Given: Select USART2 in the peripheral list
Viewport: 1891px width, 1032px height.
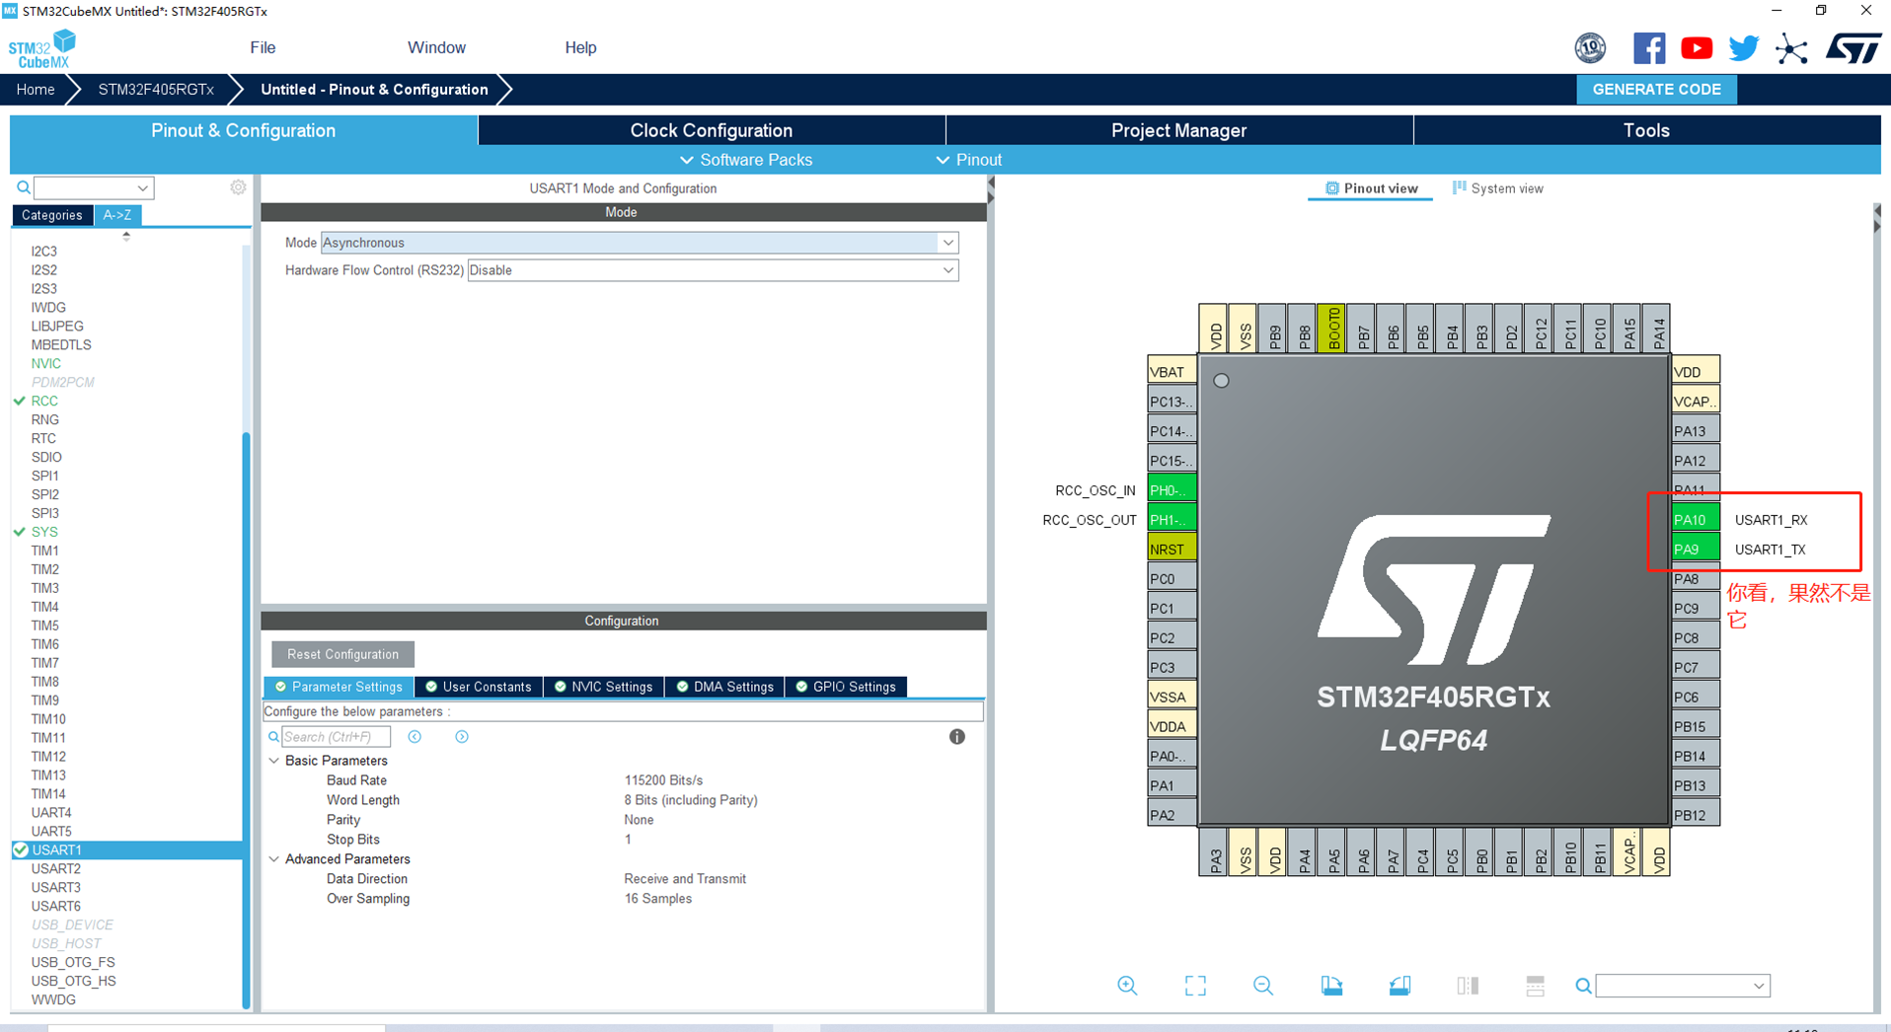Looking at the screenshot, I should [x=56, y=868].
